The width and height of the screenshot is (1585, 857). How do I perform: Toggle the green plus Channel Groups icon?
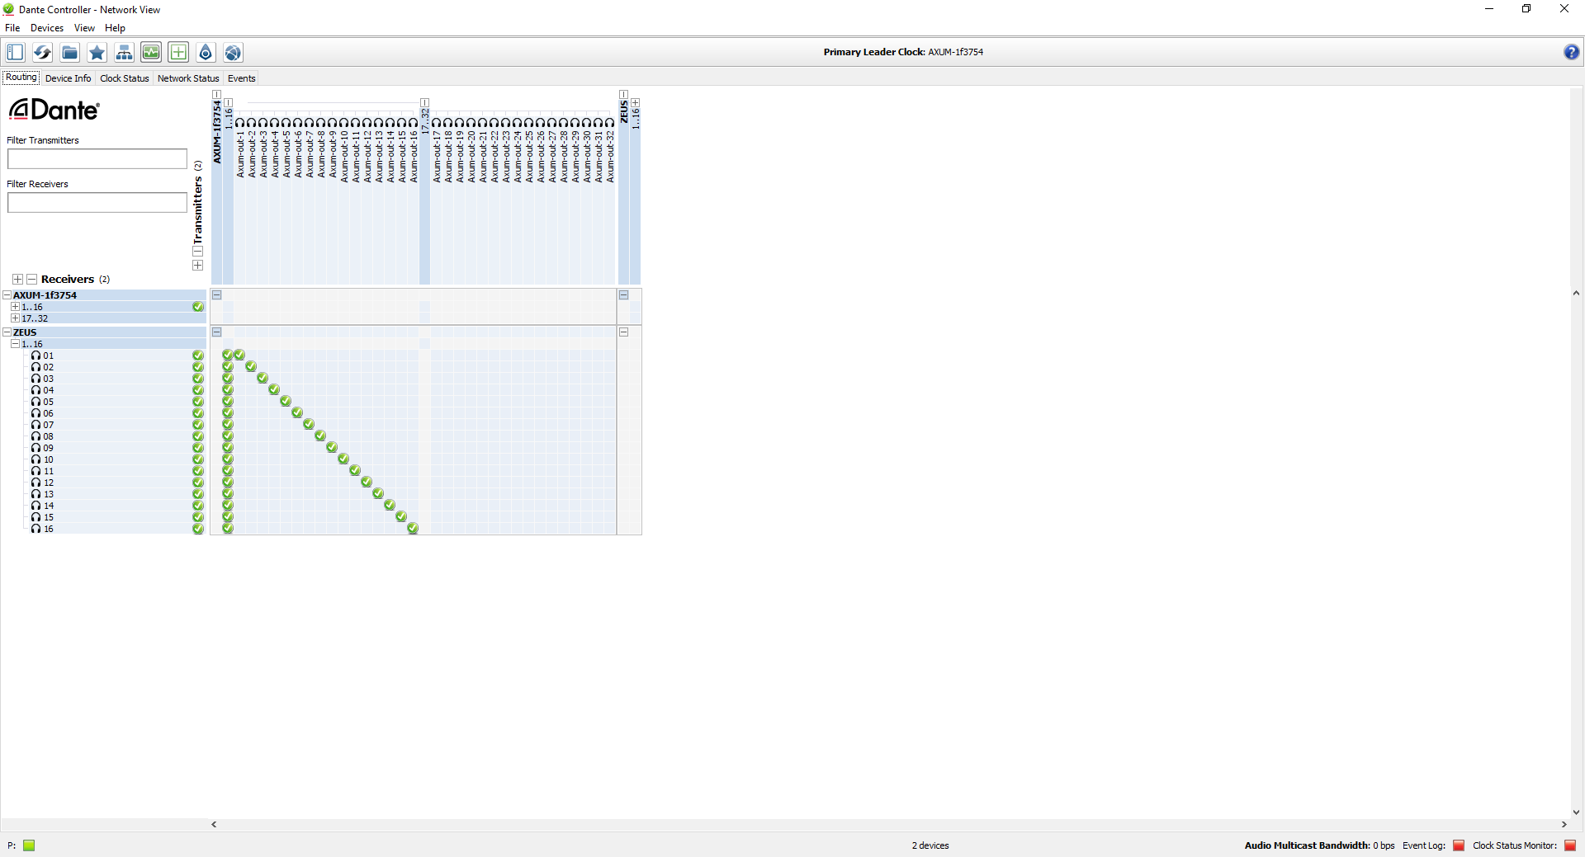click(178, 53)
